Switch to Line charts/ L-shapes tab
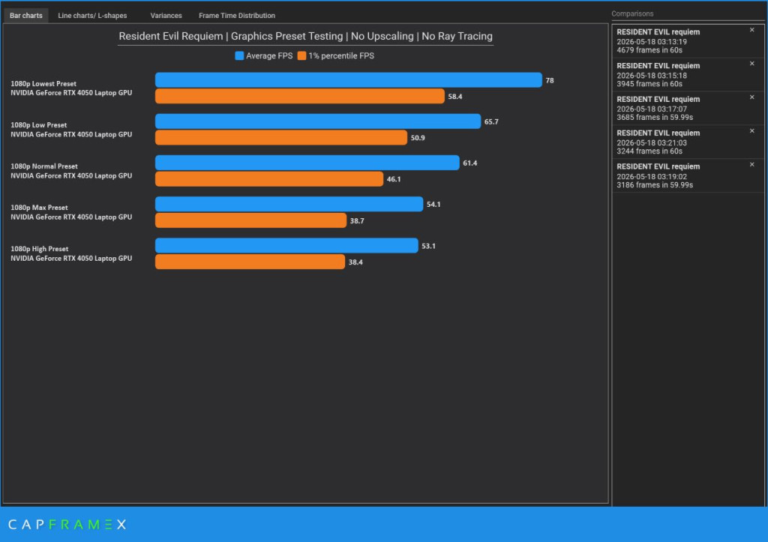768x542 pixels. tap(92, 16)
